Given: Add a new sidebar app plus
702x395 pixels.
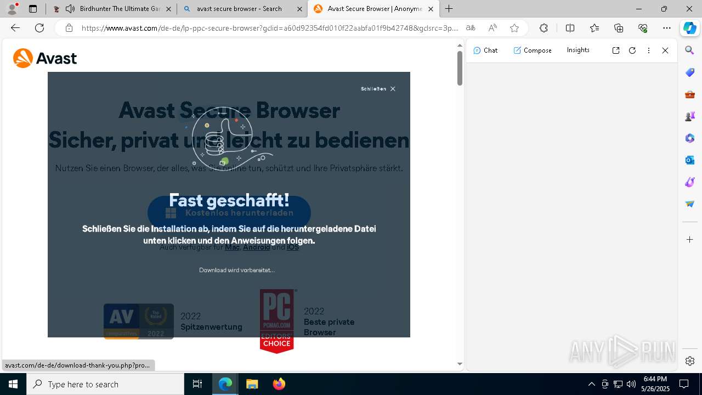Looking at the screenshot, I should tap(690, 240).
